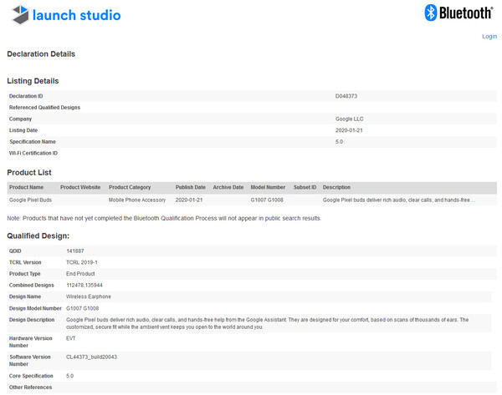Click the launch studio logo icon
Screen dimensions: 502x395
point(17,15)
